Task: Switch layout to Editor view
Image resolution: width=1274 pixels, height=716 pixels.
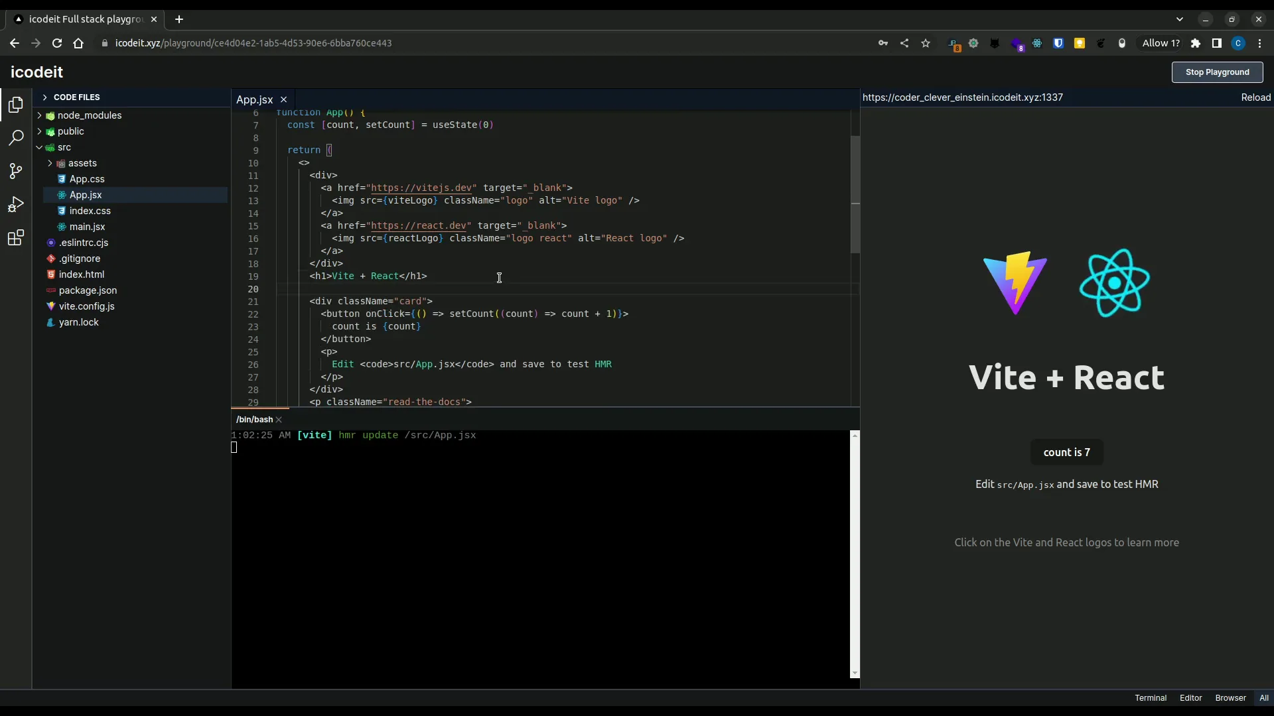Action: tap(1190, 698)
